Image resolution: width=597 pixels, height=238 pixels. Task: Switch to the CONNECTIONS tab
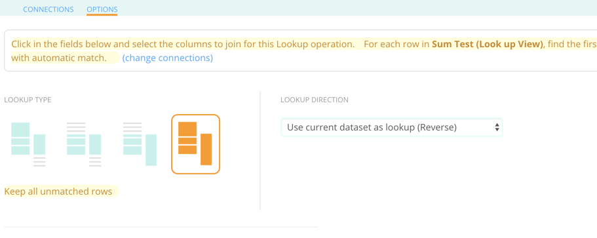click(48, 10)
